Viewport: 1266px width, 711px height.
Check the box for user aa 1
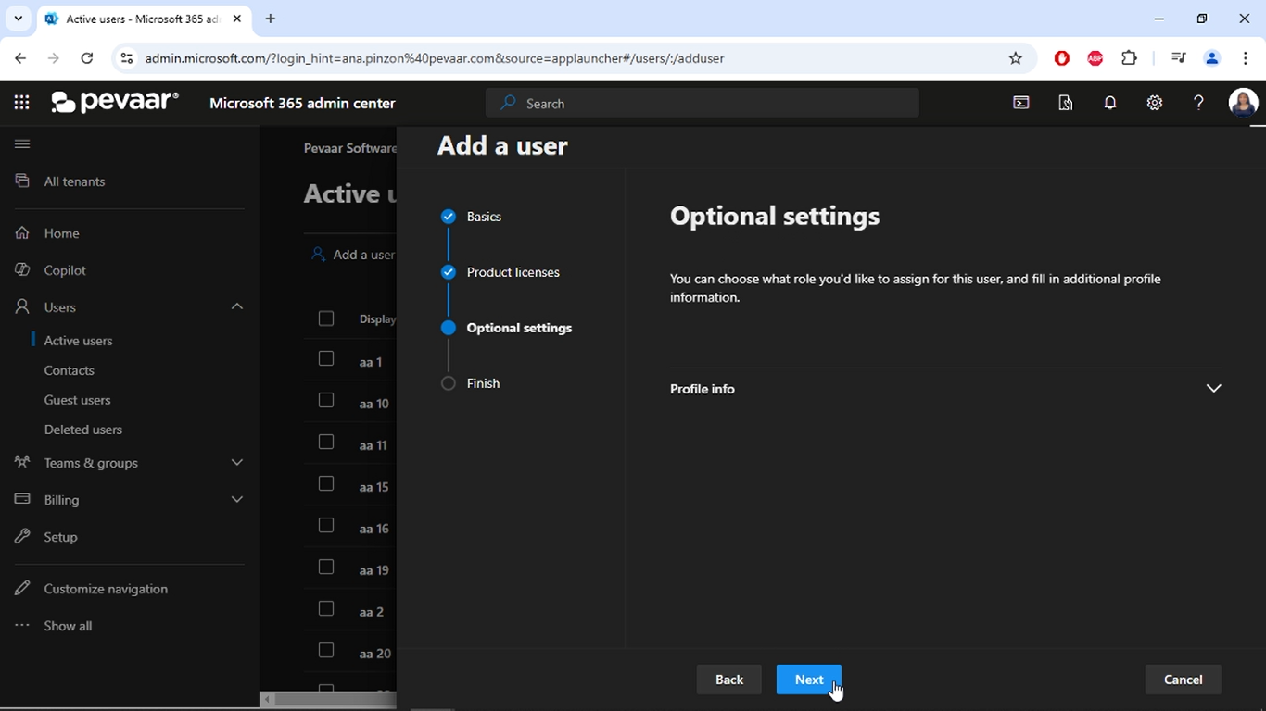(x=326, y=358)
